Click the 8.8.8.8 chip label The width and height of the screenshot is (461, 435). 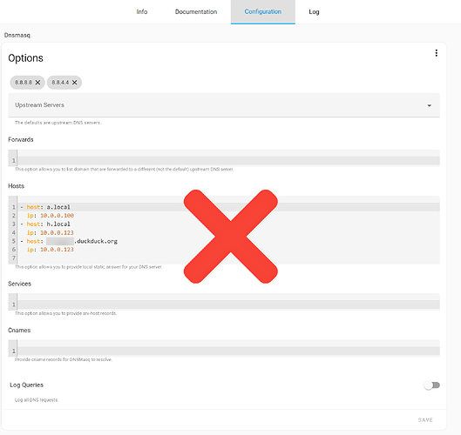click(x=24, y=83)
